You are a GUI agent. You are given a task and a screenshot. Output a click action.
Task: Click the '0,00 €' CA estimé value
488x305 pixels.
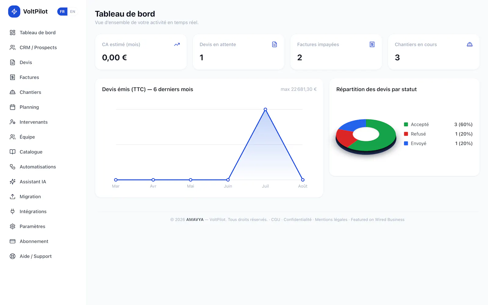coord(114,58)
